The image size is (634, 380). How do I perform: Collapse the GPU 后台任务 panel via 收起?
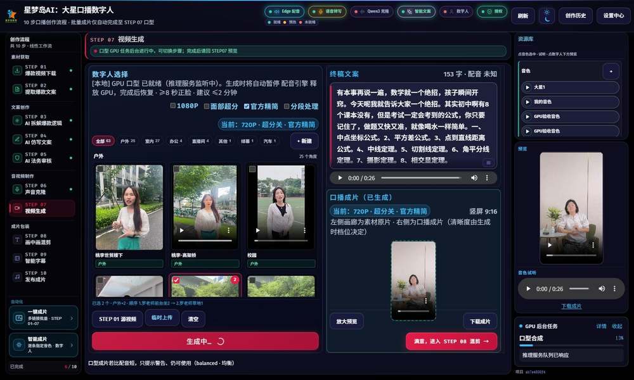point(617,326)
